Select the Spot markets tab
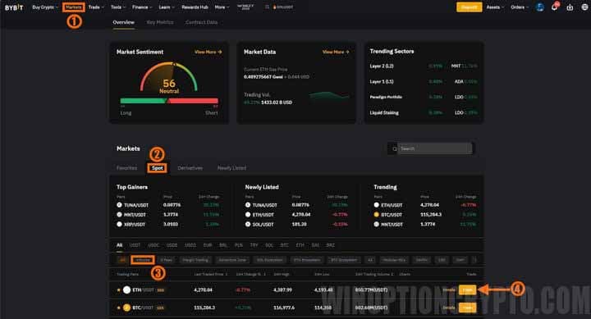The height and width of the screenshot is (319, 591). [157, 168]
